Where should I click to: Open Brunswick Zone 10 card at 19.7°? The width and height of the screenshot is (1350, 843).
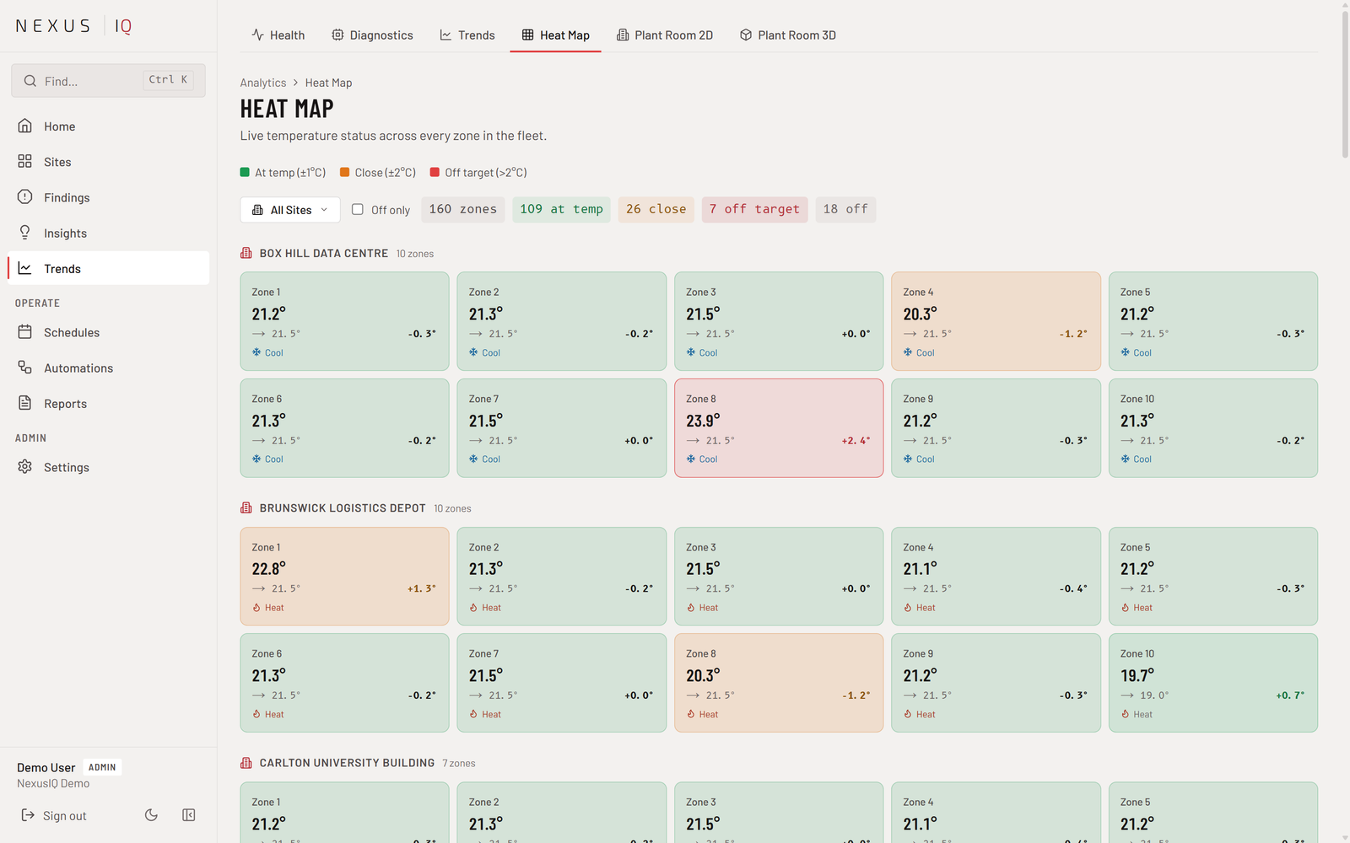[1212, 683]
